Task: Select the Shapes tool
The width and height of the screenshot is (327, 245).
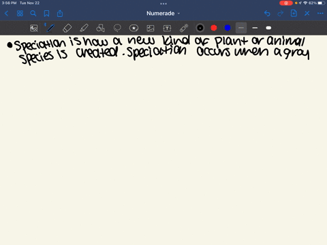Action: (x=100, y=28)
